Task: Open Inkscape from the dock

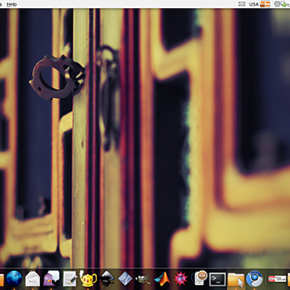Action: coord(107,278)
